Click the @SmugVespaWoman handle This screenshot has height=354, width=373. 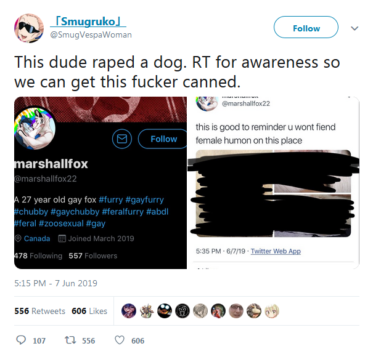point(91,34)
